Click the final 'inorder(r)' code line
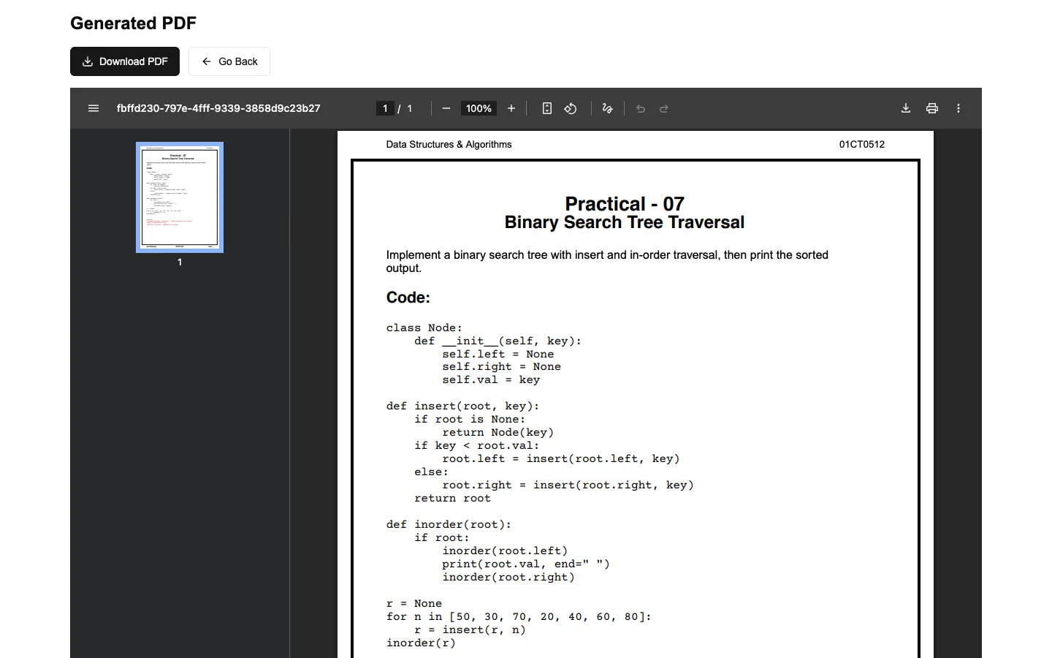1052x658 pixels. pyautogui.click(x=421, y=643)
